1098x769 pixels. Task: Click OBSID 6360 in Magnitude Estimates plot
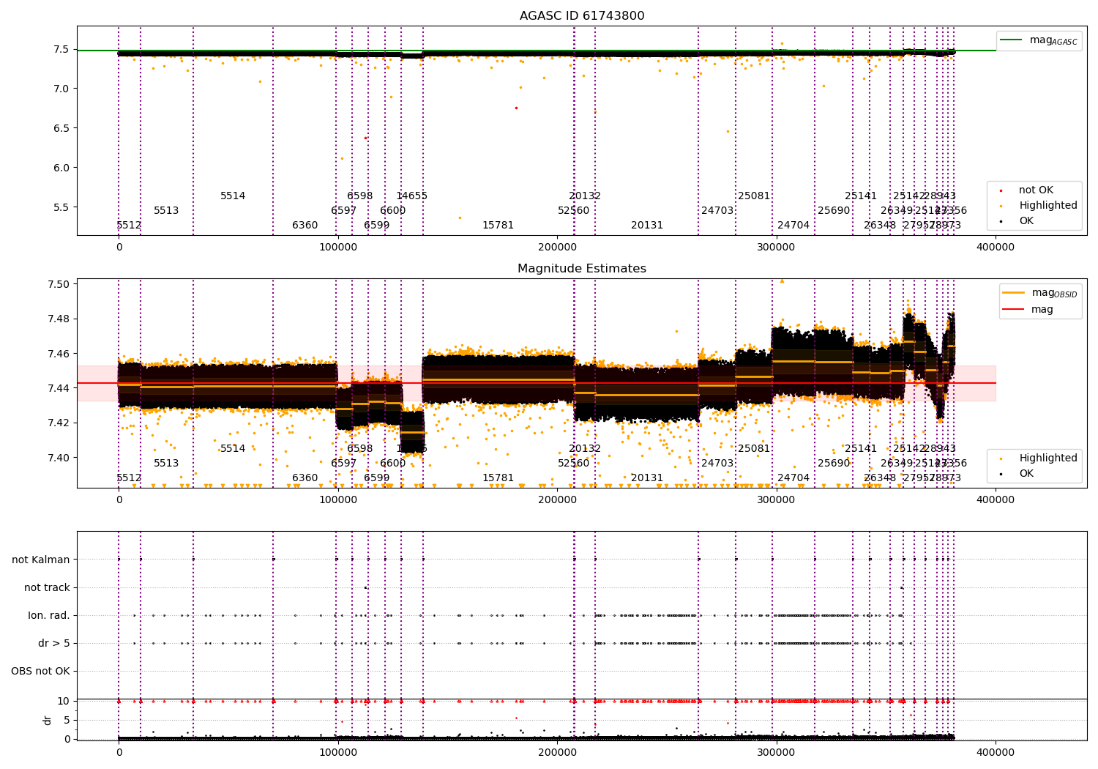(305, 478)
